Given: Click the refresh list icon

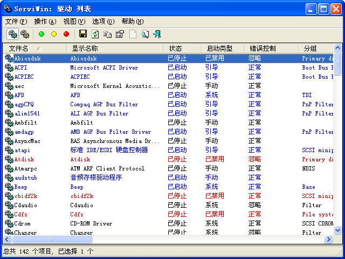Looking at the screenshot, I should (95, 34).
